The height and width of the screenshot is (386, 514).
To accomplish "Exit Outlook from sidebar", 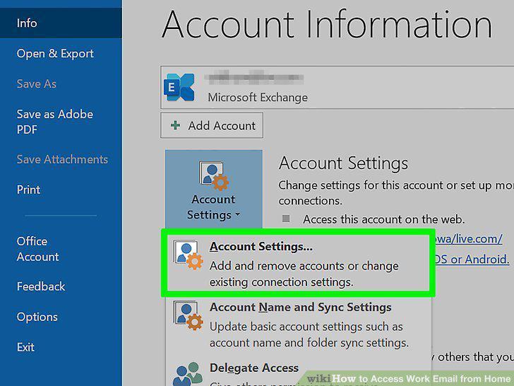I will click(x=25, y=347).
